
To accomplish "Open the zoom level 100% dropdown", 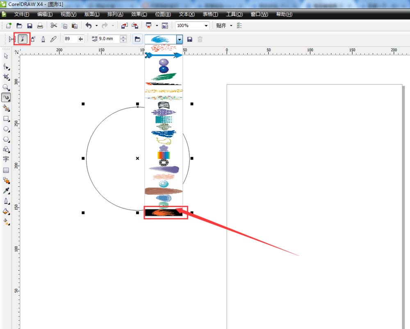I will pyautogui.click(x=206, y=25).
